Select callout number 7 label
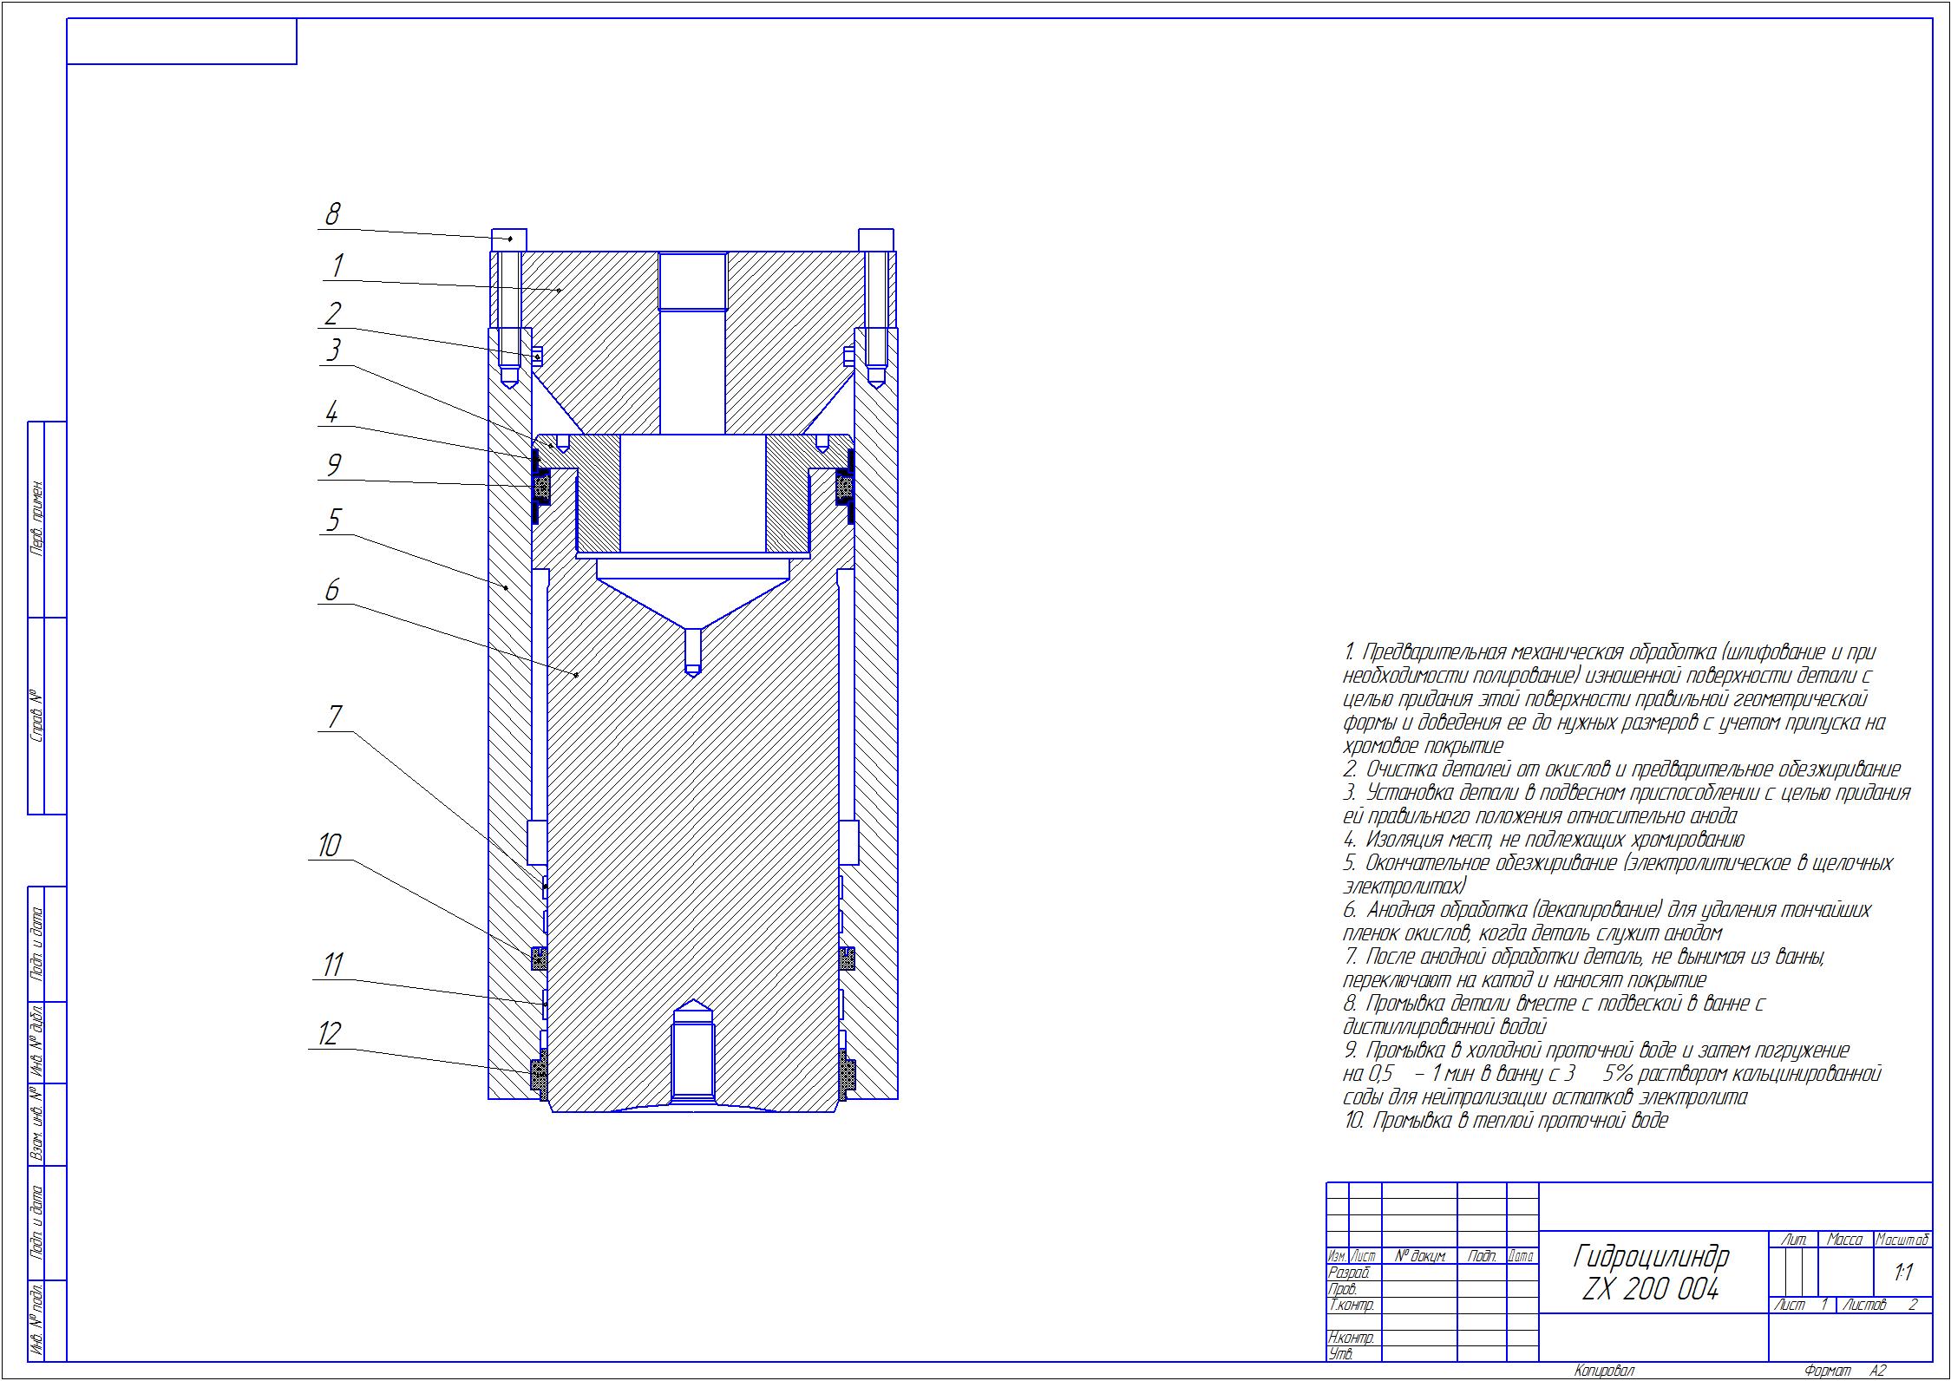Screen dimensions: 1951x1381 (x=333, y=717)
